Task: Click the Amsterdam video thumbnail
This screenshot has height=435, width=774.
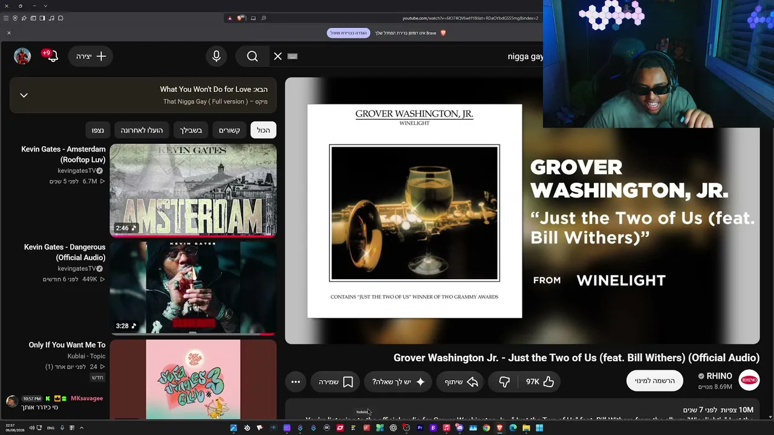Action: click(x=193, y=190)
